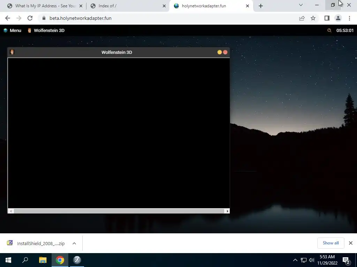Minimize the Wolfenstein 3D window with the yellow dot

pyautogui.click(x=220, y=52)
